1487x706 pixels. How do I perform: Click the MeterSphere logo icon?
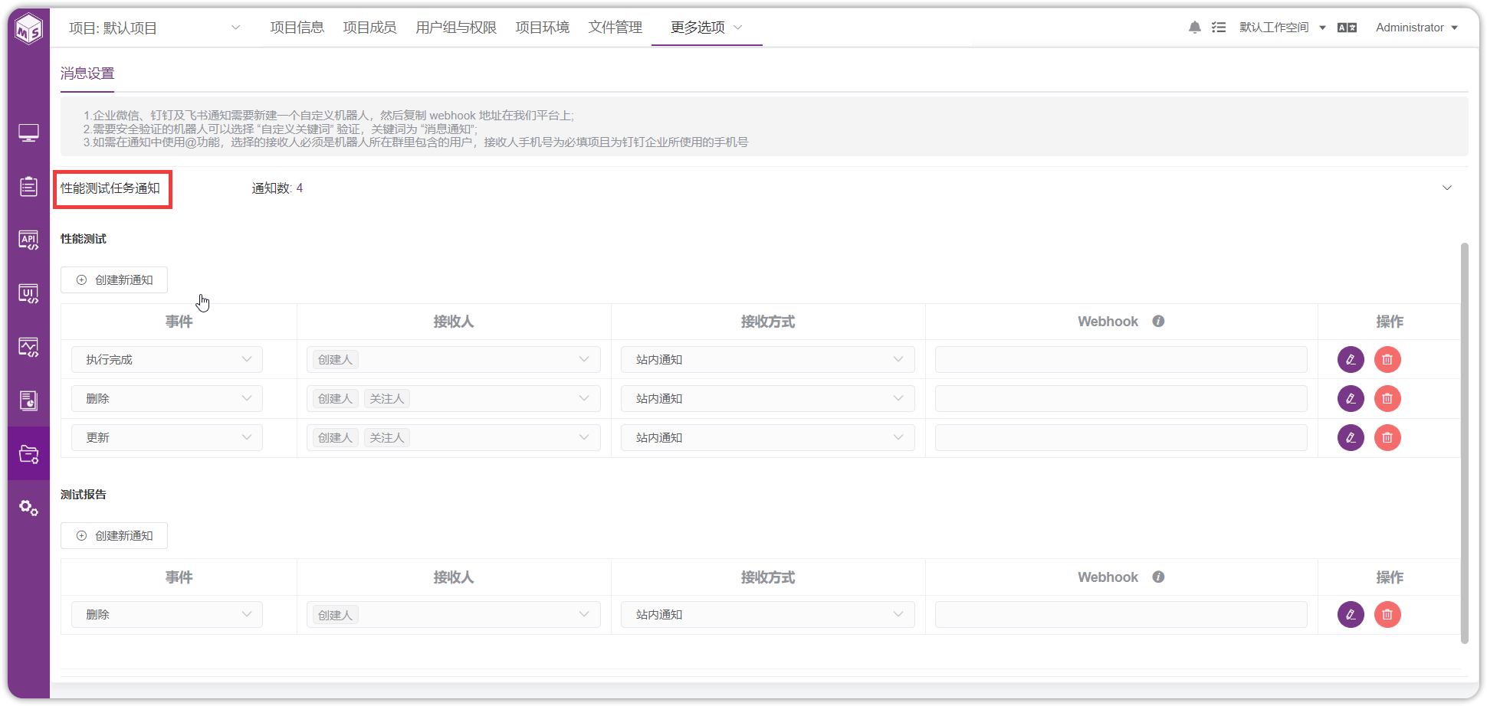(29, 29)
